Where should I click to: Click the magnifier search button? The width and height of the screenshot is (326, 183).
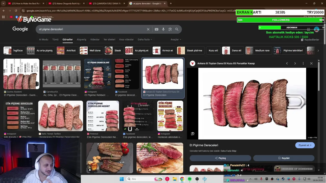point(177,29)
